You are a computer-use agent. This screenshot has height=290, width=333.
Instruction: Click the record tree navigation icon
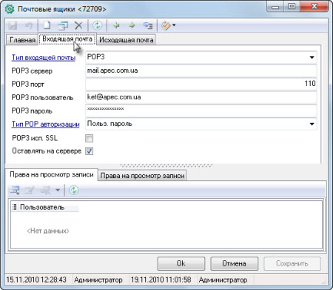pos(148,25)
